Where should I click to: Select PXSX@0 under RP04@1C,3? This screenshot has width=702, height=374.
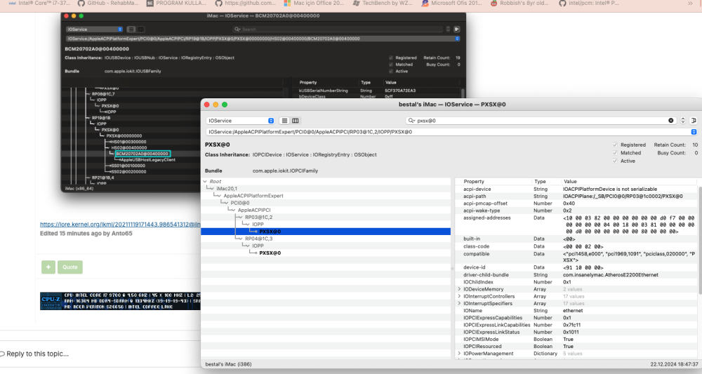(270, 253)
